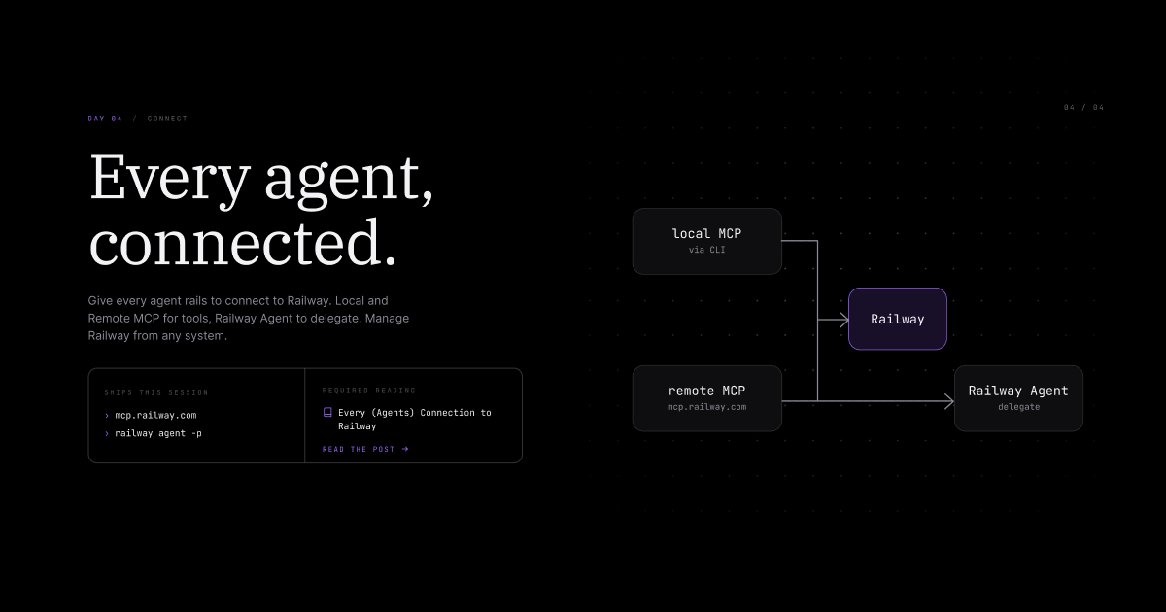Open the READ THE POST link

point(365,449)
